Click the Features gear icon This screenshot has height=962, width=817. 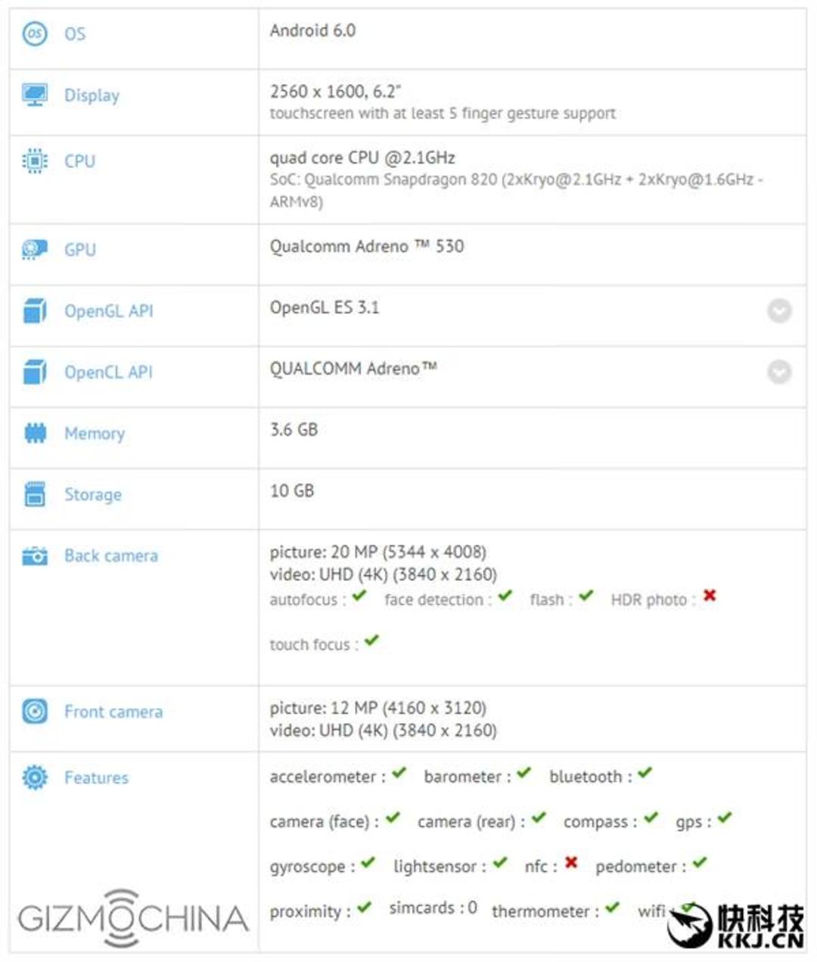coord(35,777)
